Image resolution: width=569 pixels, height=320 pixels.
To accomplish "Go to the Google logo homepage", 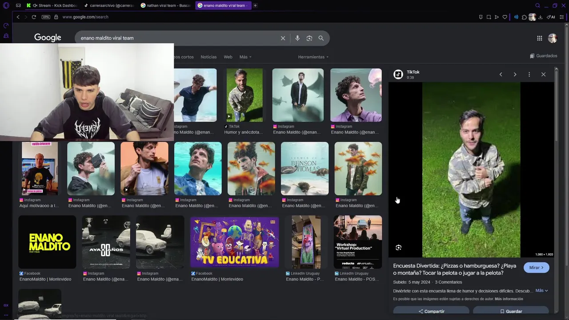I will 48,38.
